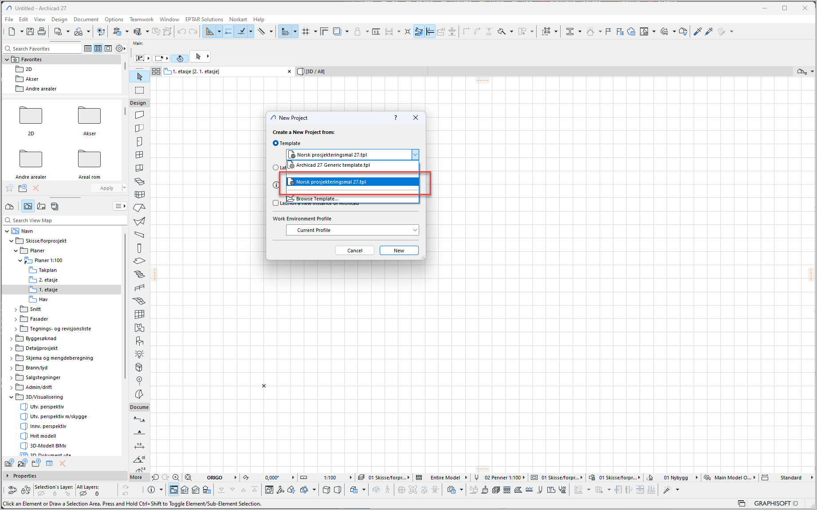This screenshot has width=817, height=510.
Task: Choose Archicad 27 Generic template.tpl option
Action: [x=333, y=165]
